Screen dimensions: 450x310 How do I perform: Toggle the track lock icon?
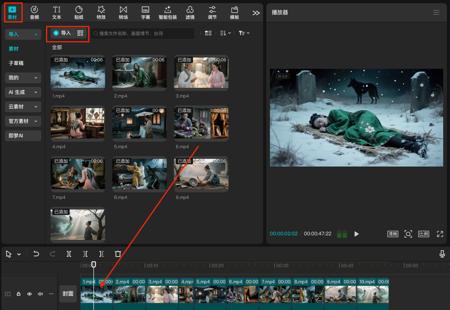pyautogui.click(x=19, y=294)
